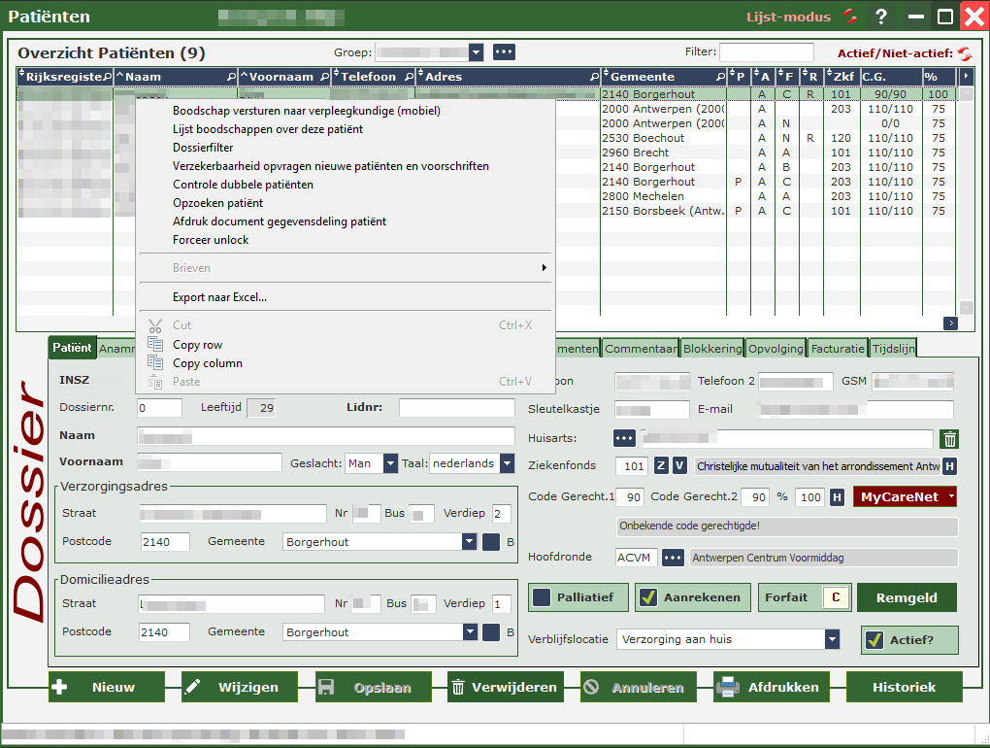This screenshot has width=990, height=748.
Task: Toggle the Actief/Niet-actief filter icon
Action: tap(965, 53)
